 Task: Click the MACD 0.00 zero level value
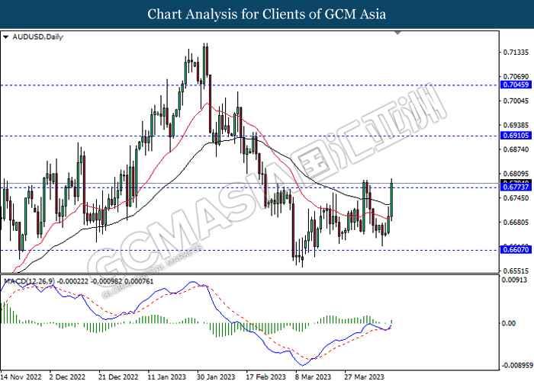(x=509, y=323)
